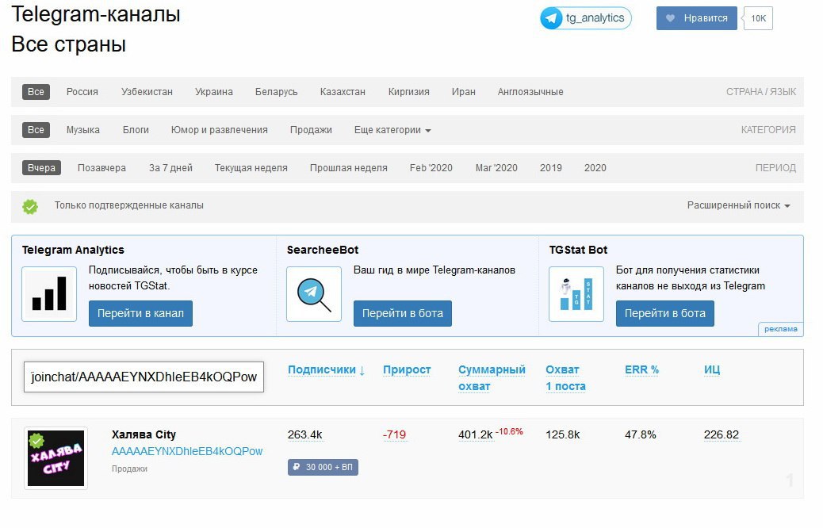The width and height of the screenshot is (823, 528).
Task: Choose the Музыка category
Action: 83,130
